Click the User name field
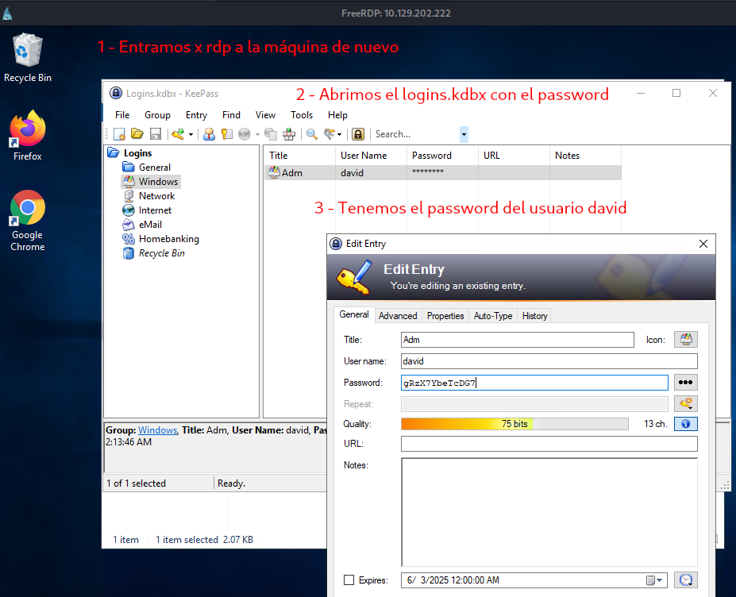Screen dimensions: 736x597 (x=549, y=361)
